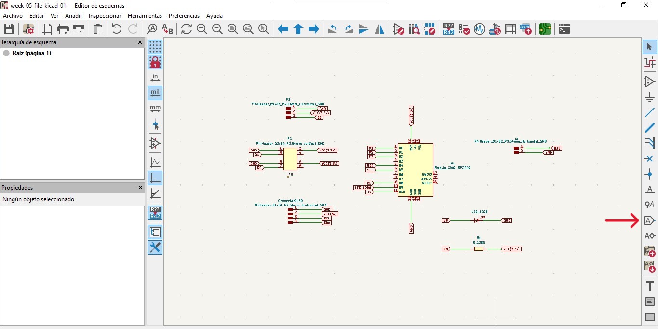Zoom to fit the page
The image size is (658, 329).
[233, 29]
